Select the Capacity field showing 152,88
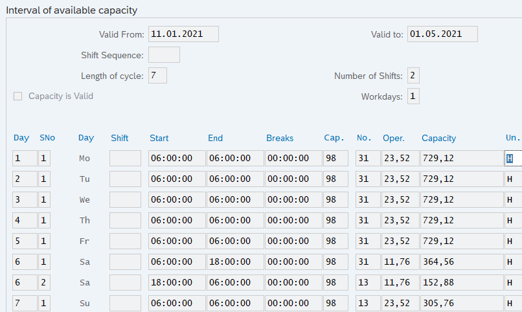The image size is (522, 312). point(460,283)
